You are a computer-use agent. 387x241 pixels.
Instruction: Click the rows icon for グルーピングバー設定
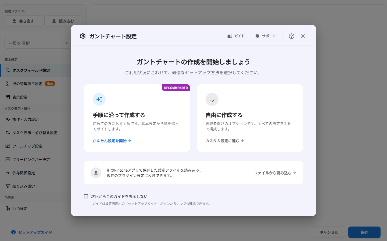tap(8, 159)
